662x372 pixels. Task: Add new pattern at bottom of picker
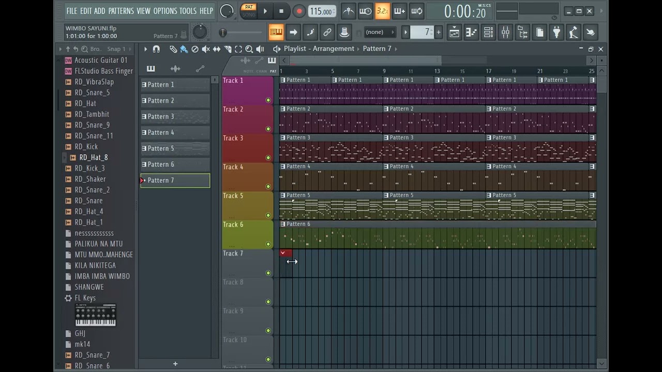tap(175, 364)
